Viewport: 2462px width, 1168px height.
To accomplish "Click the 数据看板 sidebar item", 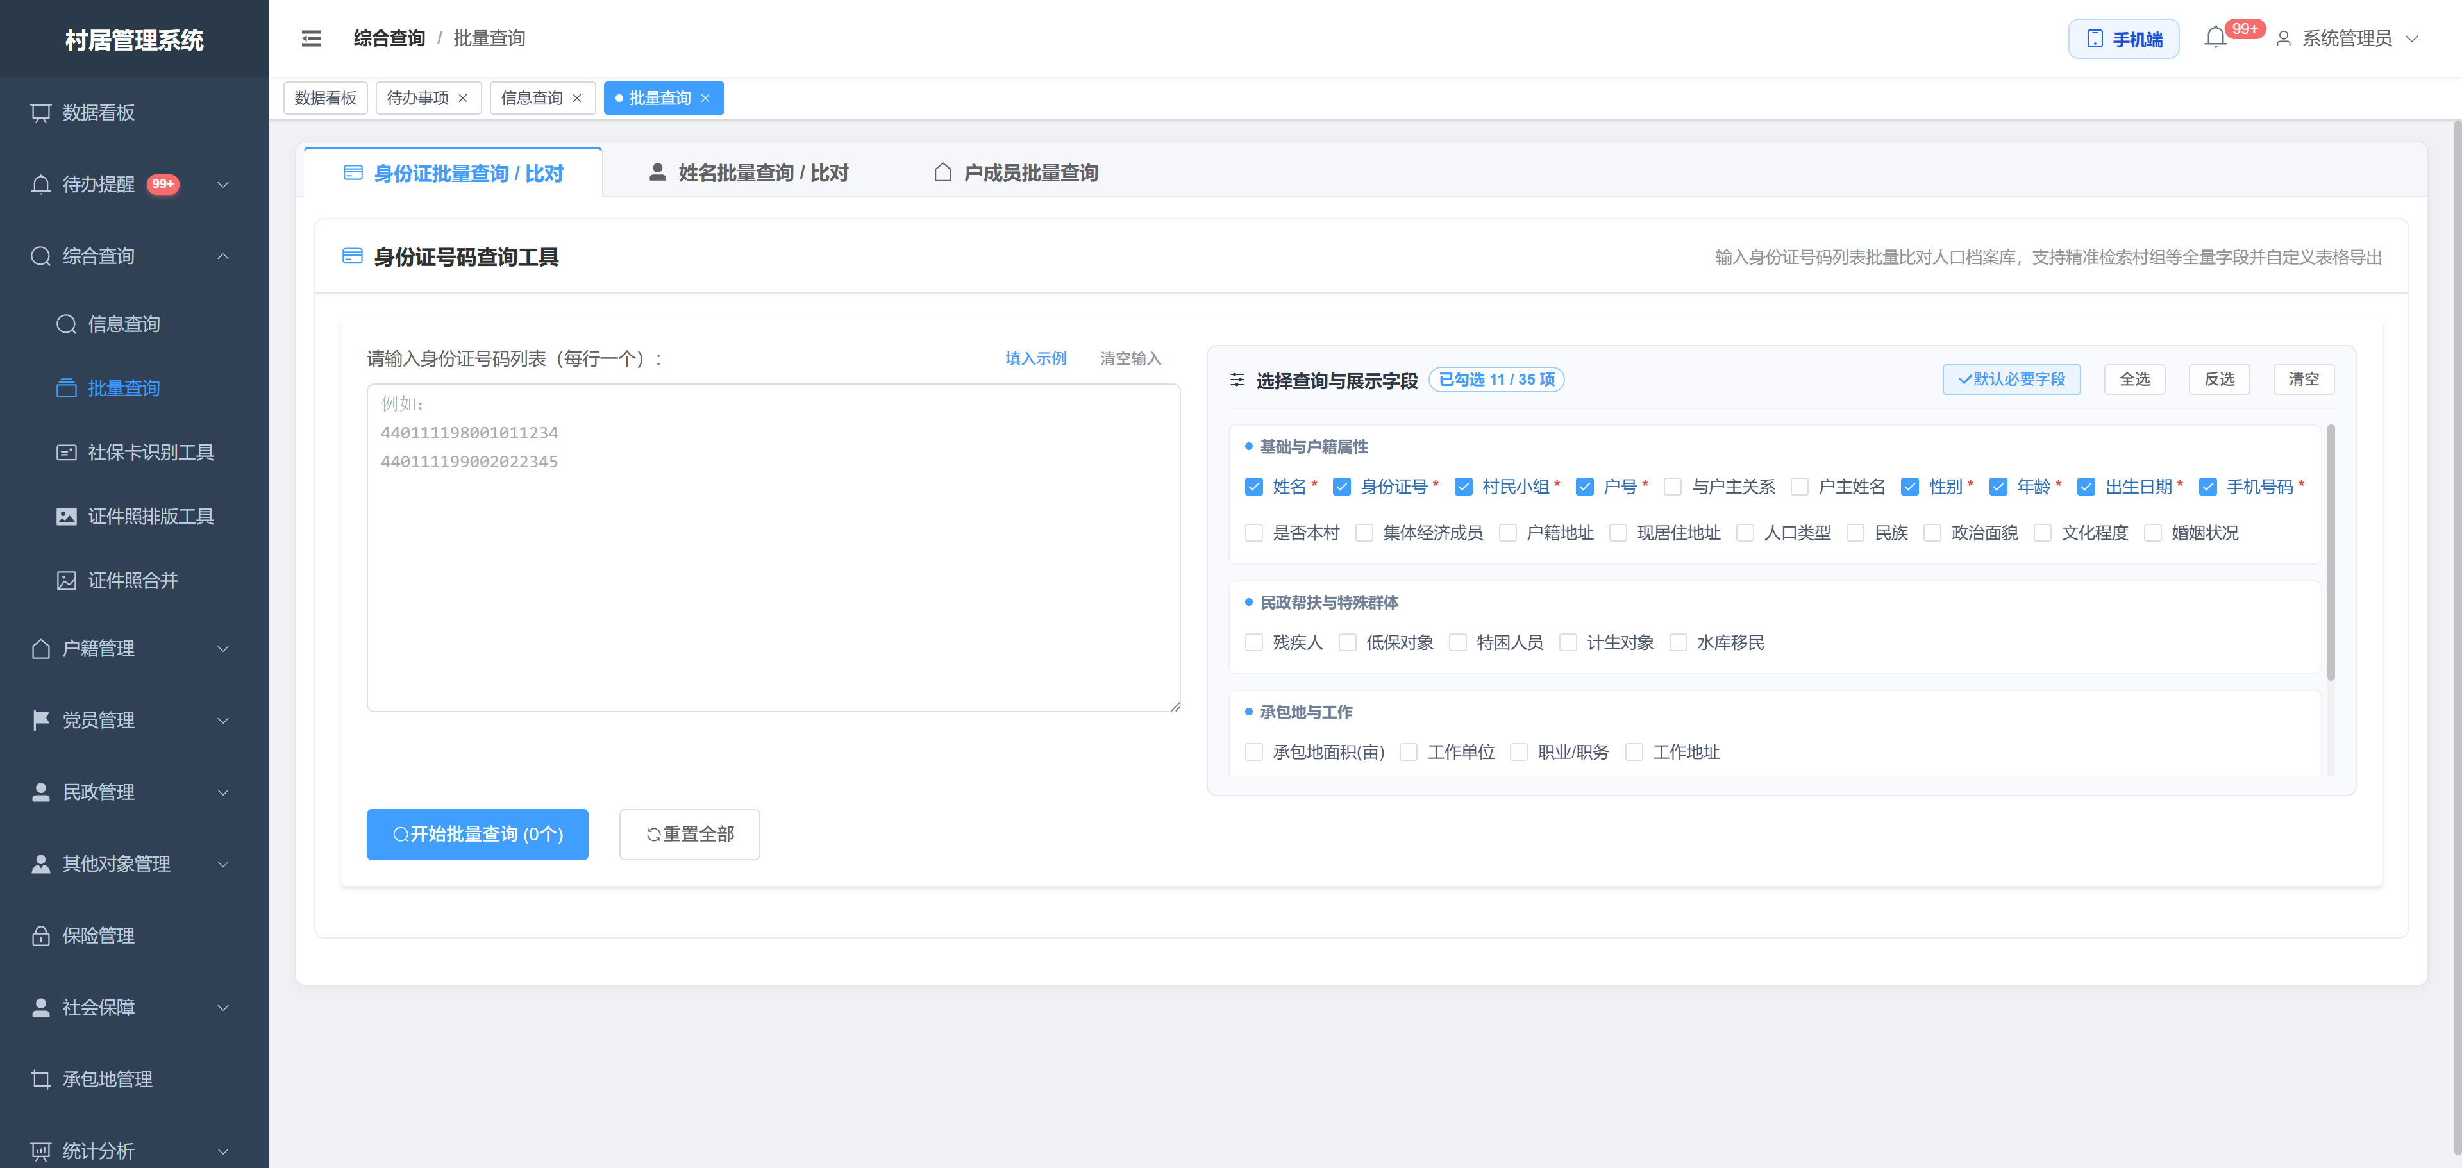I will click(x=135, y=113).
